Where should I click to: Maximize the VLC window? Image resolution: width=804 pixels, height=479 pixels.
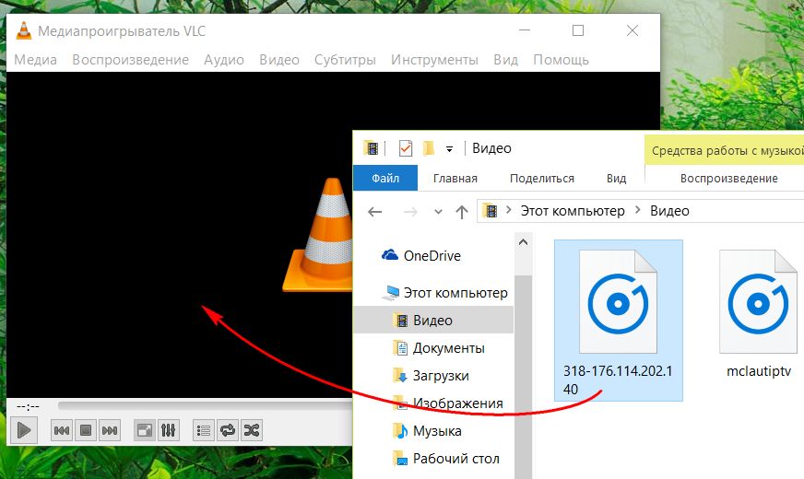[x=578, y=30]
